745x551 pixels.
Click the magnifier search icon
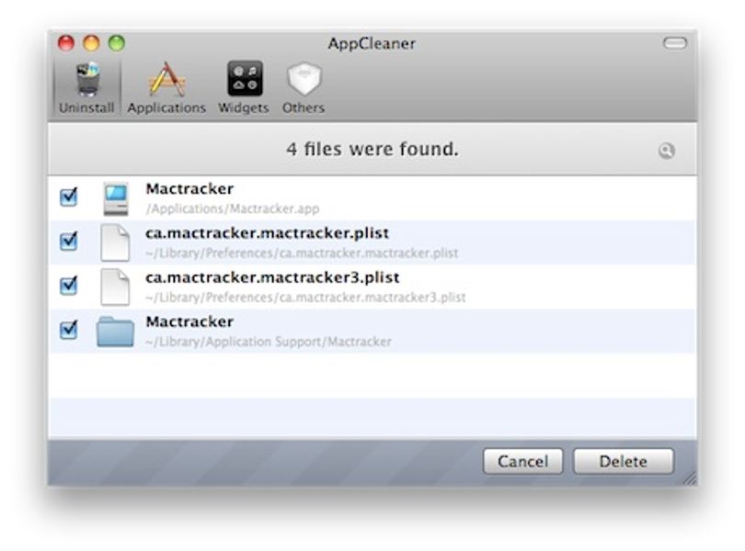(666, 151)
